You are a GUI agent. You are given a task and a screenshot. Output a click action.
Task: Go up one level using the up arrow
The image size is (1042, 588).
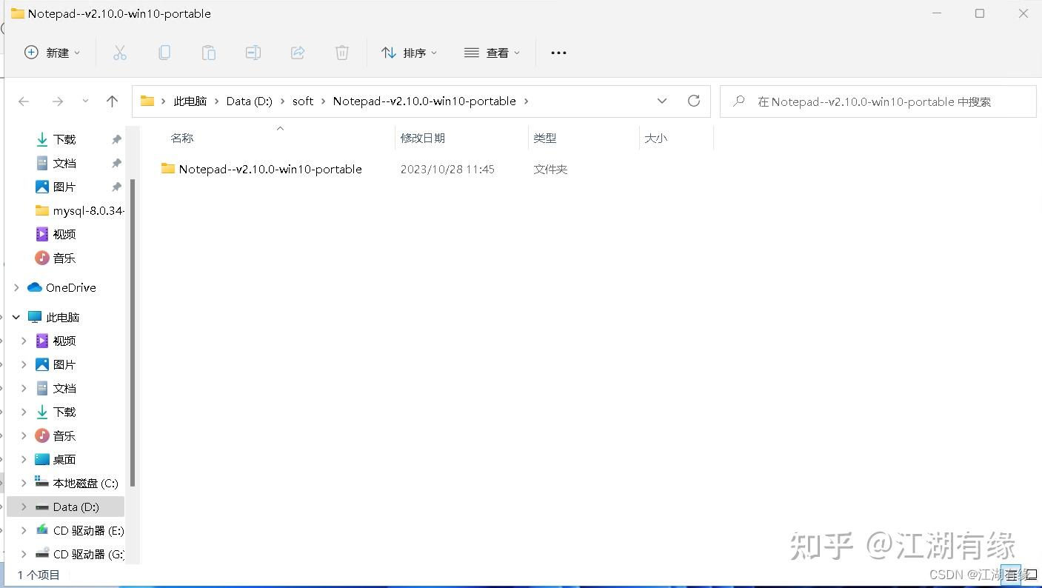pyautogui.click(x=112, y=101)
